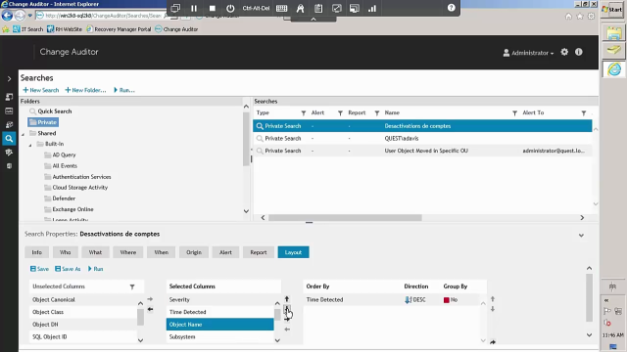Click Save As in search properties
The width and height of the screenshot is (627, 352).
tap(68, 269)
